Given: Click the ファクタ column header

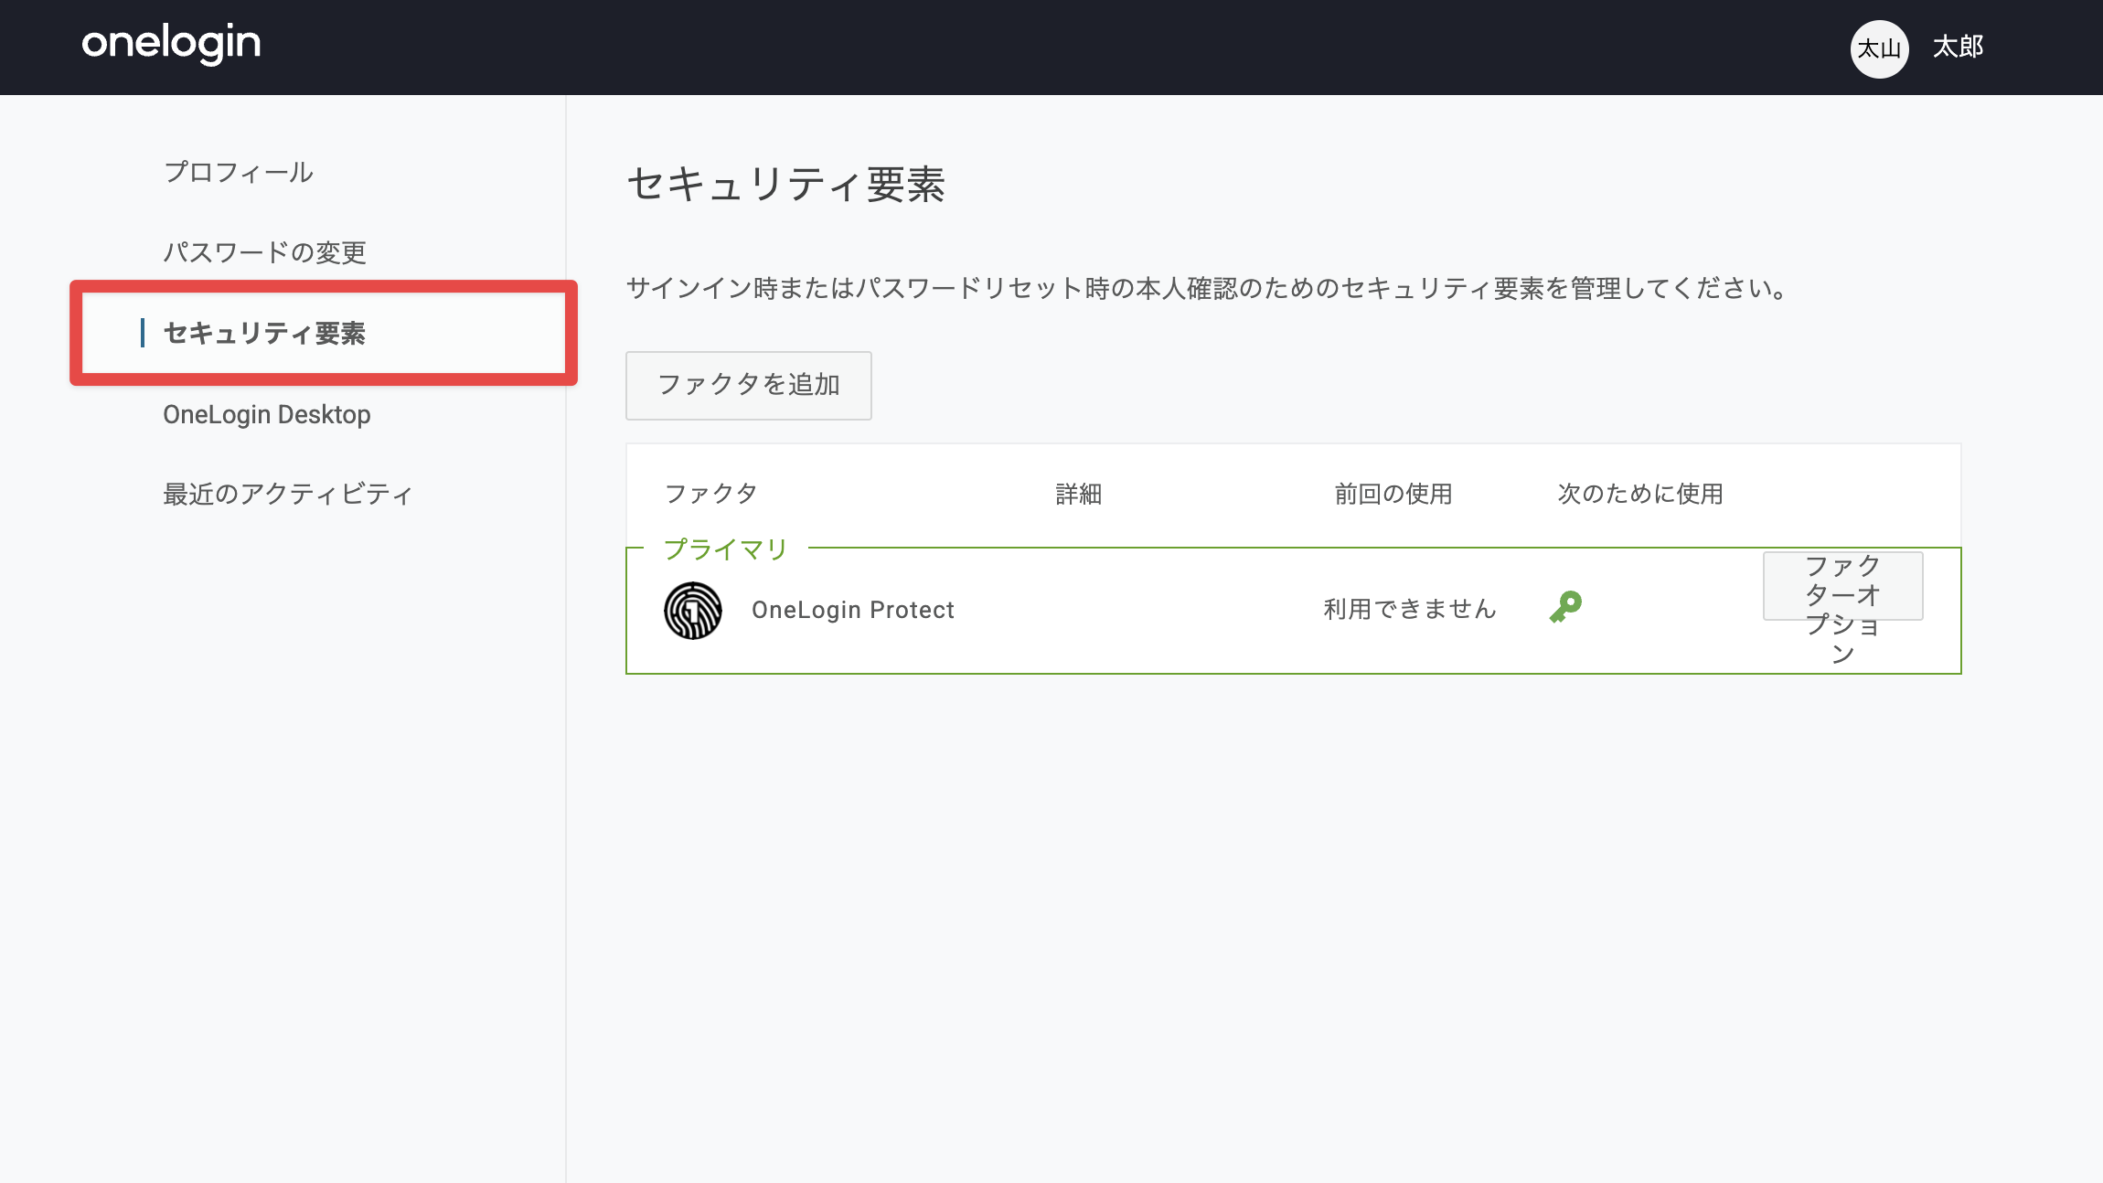Looking at the screenshot, I should click(x=711, y=494).
